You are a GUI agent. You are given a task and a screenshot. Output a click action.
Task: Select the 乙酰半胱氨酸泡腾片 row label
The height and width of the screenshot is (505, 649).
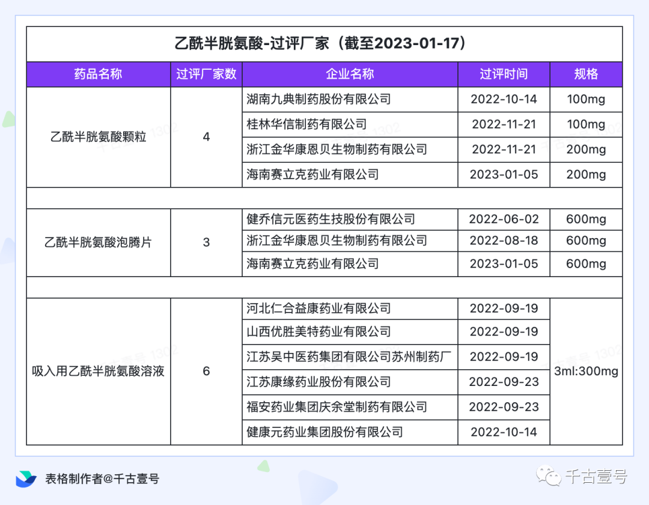[98, 241]
